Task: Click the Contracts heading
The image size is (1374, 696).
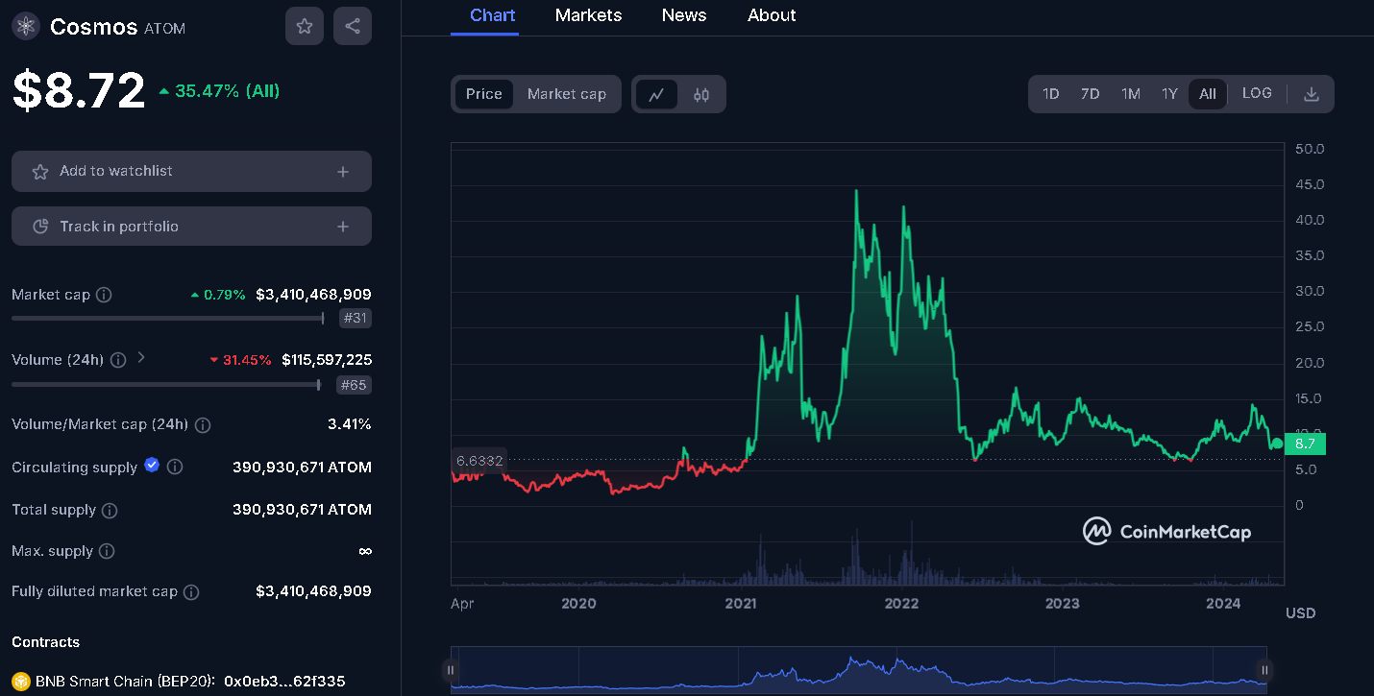Action: [45, 642]
